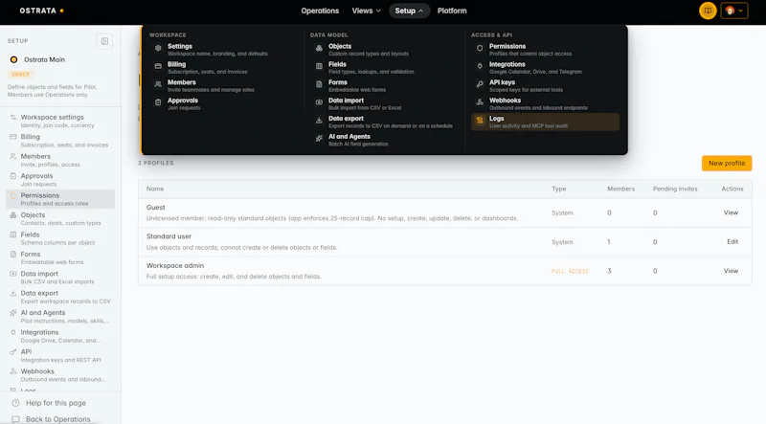Viewport: 766px width, 424px height.
Task: Click the Workspace settings icon in sidebar
Action: 13,117
